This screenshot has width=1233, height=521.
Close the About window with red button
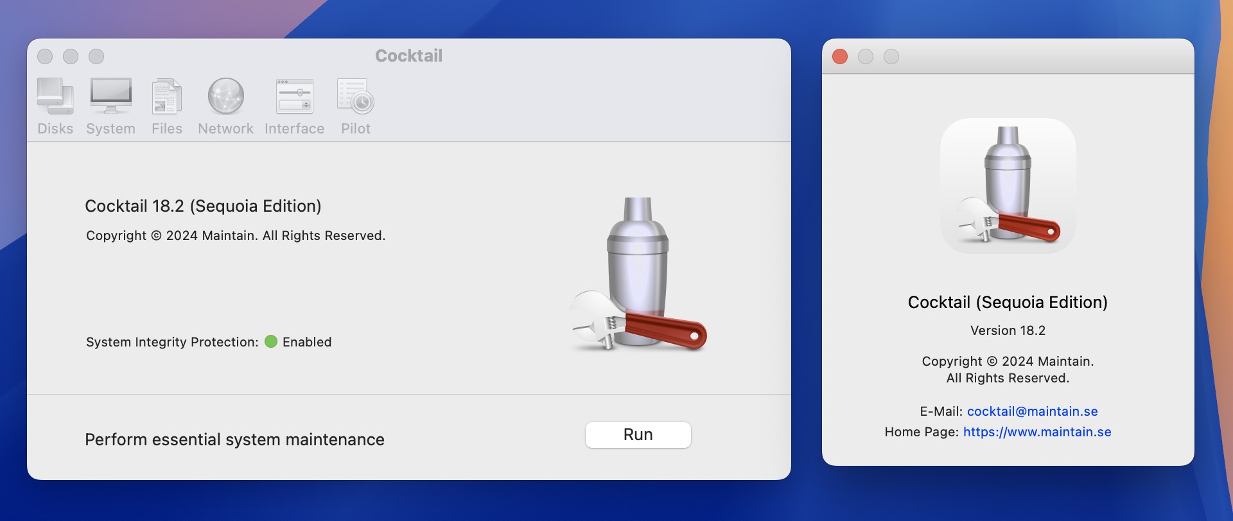point(839,56)
